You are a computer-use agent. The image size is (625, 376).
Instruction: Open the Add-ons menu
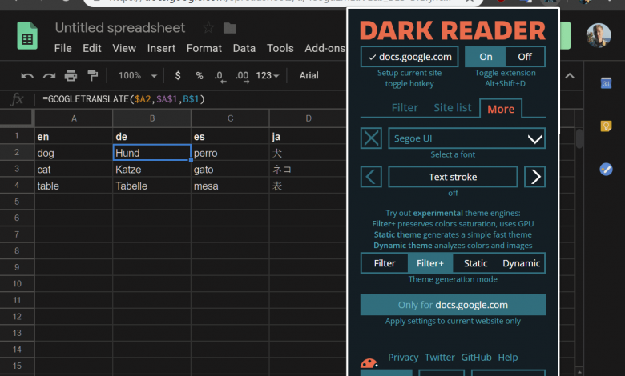click(x=325, y=48)
